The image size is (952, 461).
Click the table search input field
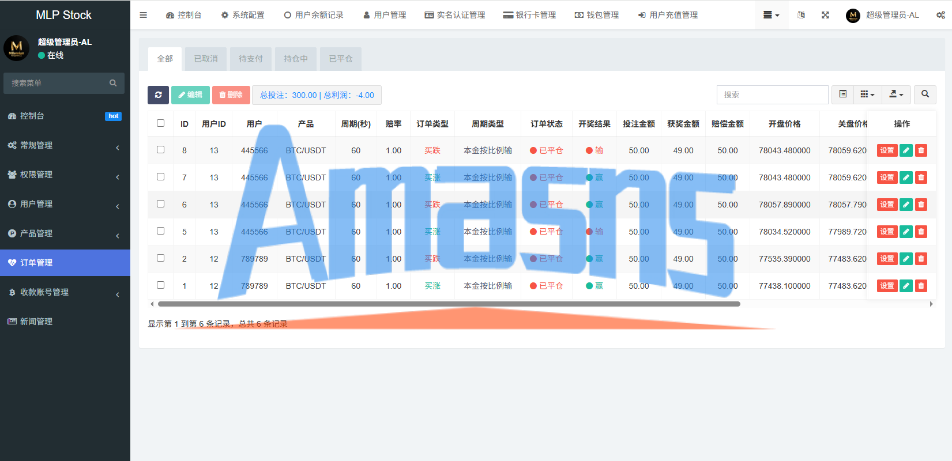[x=772, y=95]
